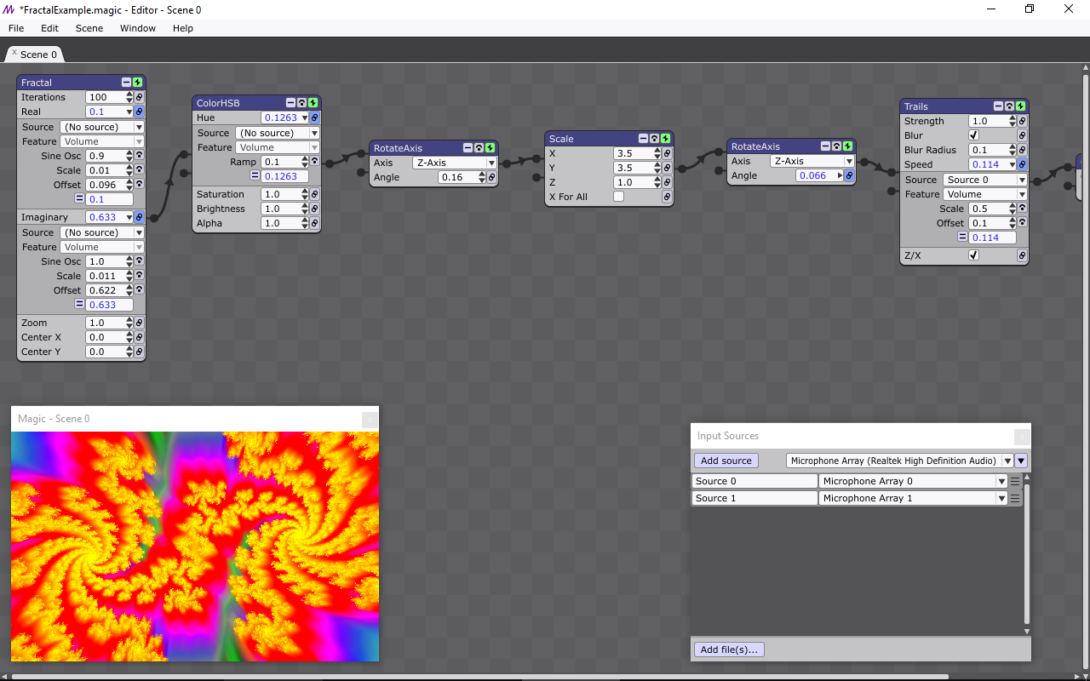Toggle the Blur checkbox in Trails
The width and height of the screenshot is (1090, 681).
click(974, 135)
